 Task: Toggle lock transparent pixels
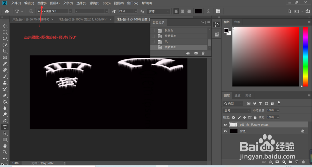[234, 118]
